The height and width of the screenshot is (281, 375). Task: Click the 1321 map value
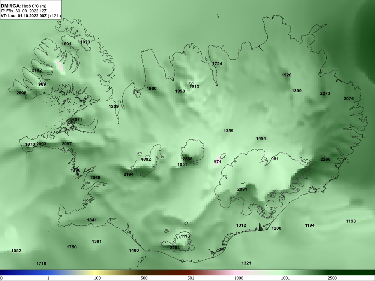click(246, 263)
